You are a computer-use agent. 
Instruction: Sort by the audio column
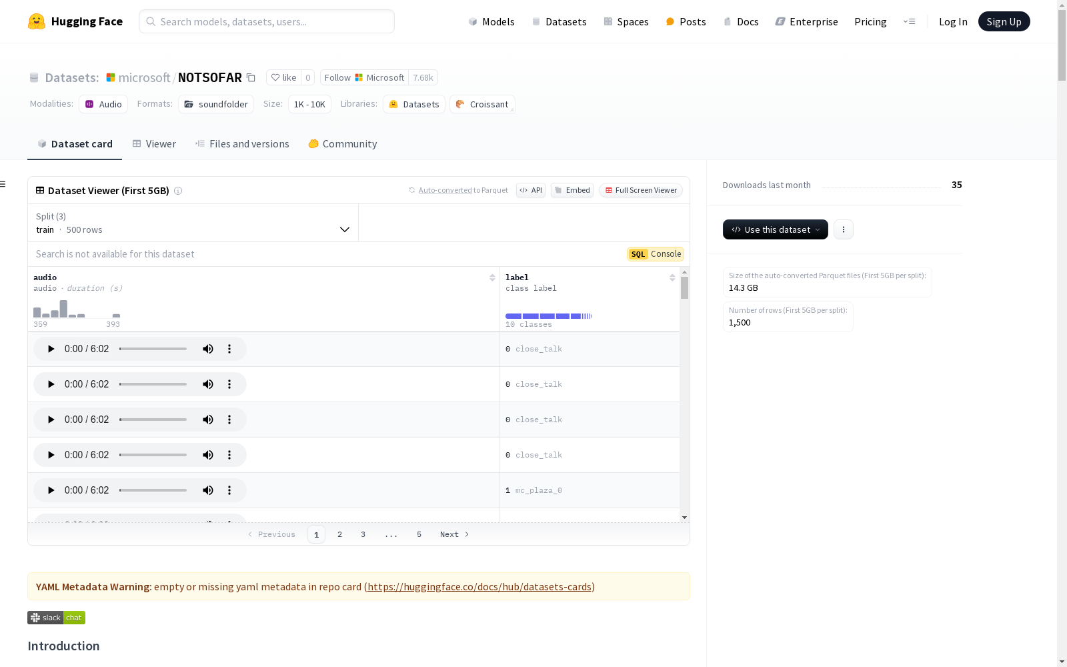(x=492, y=277)
